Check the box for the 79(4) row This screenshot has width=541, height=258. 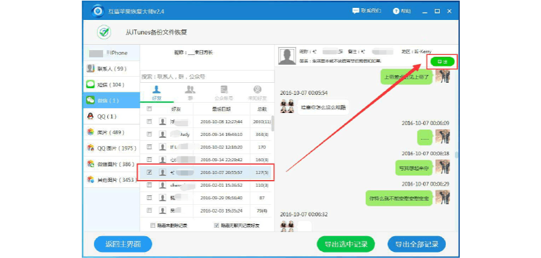pyautogui.click(x=149, y=210)
